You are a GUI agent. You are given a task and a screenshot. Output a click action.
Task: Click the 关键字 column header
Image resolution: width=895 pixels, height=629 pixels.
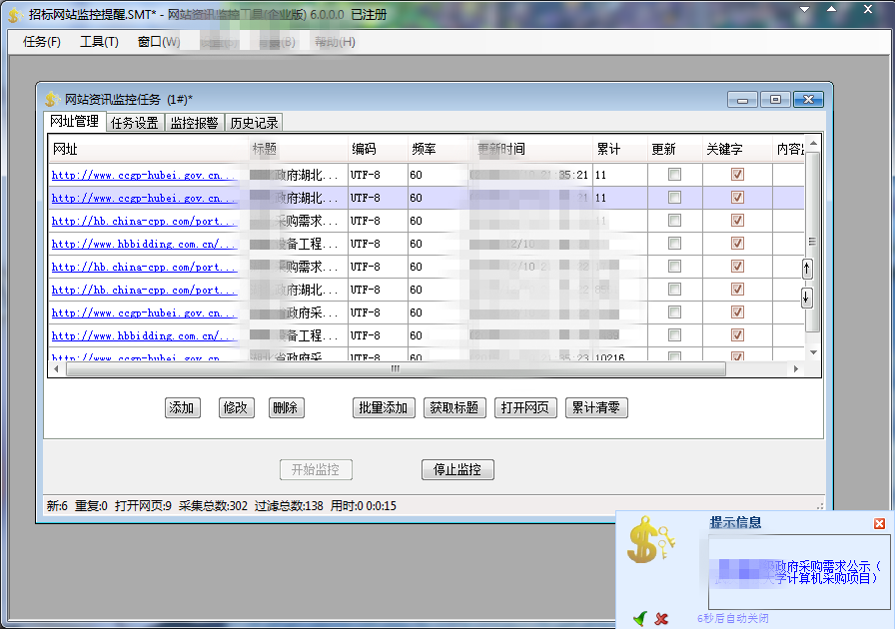tap(737, 149)
